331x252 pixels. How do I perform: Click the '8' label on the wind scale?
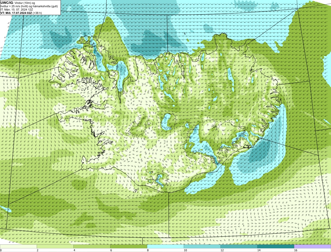pyautogui.click(x=148, y=250)
